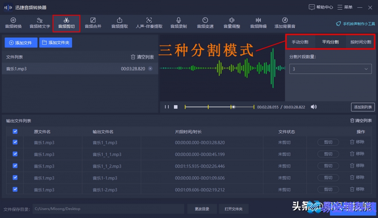Select the 音频转换 tool
The height and width of the screenshot is (218, 378).
13,23
